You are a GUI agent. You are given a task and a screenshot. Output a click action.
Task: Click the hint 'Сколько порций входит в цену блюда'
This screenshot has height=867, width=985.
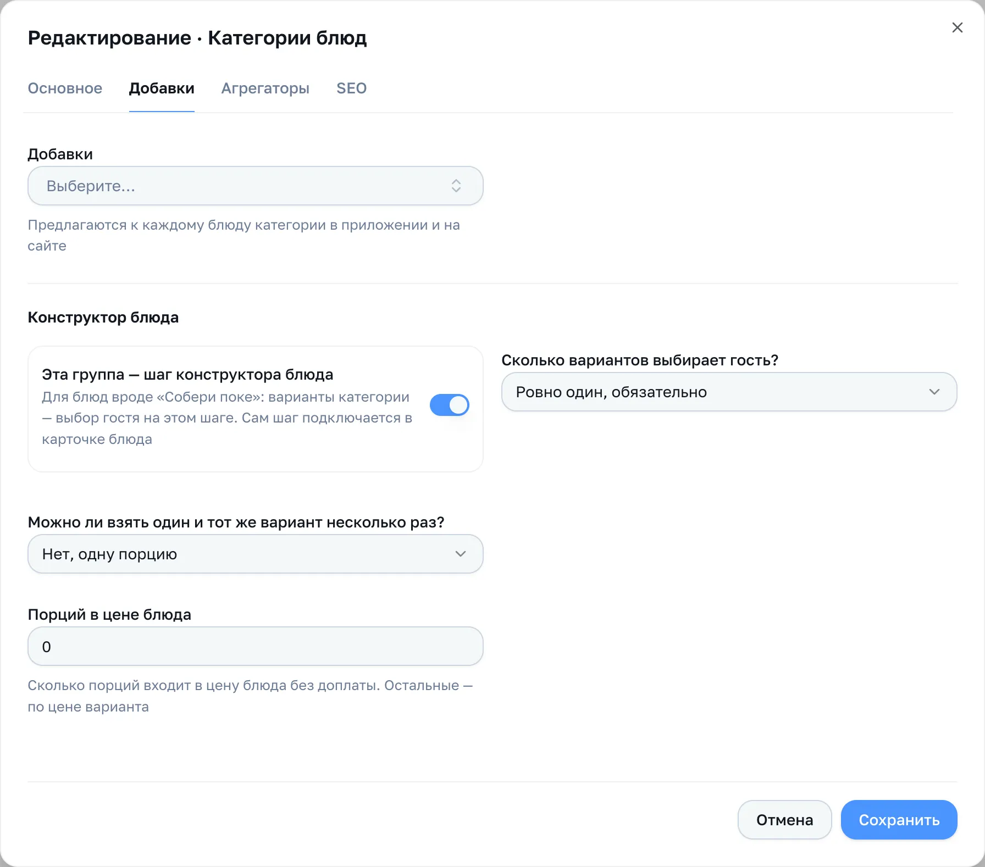[250, 696]
